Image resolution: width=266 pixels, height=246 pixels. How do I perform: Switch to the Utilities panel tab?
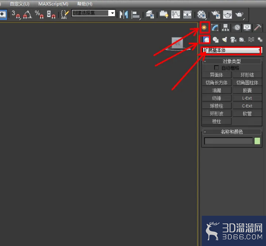coord(257,27)
